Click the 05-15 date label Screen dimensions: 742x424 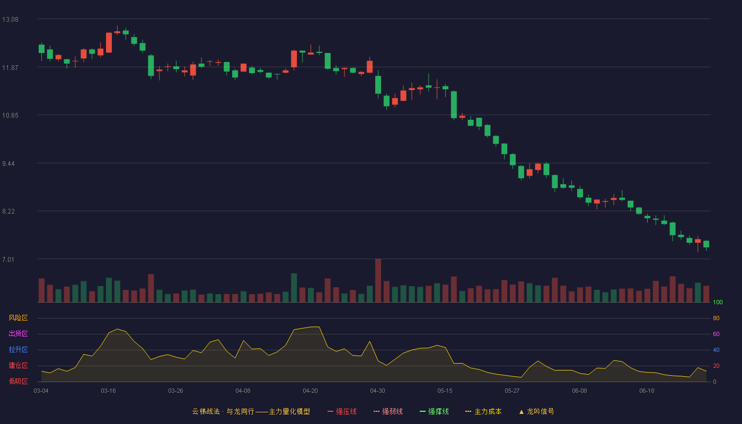445,391
